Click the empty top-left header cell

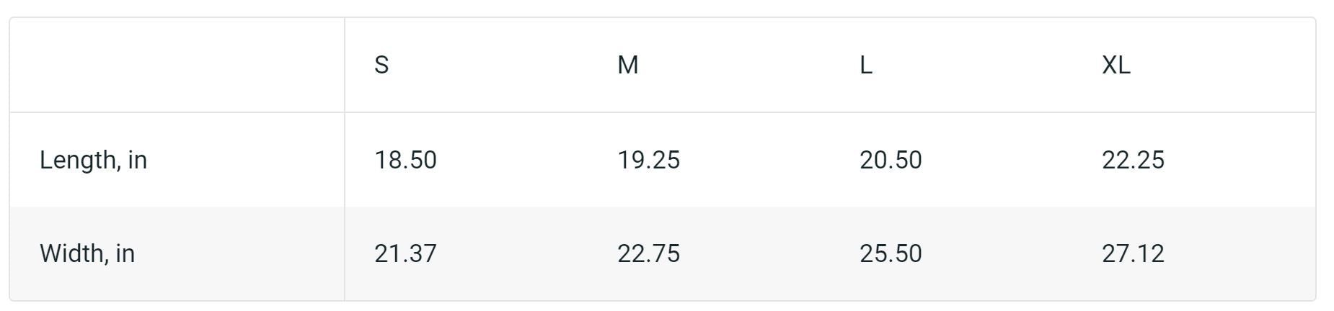pos(177,66)
